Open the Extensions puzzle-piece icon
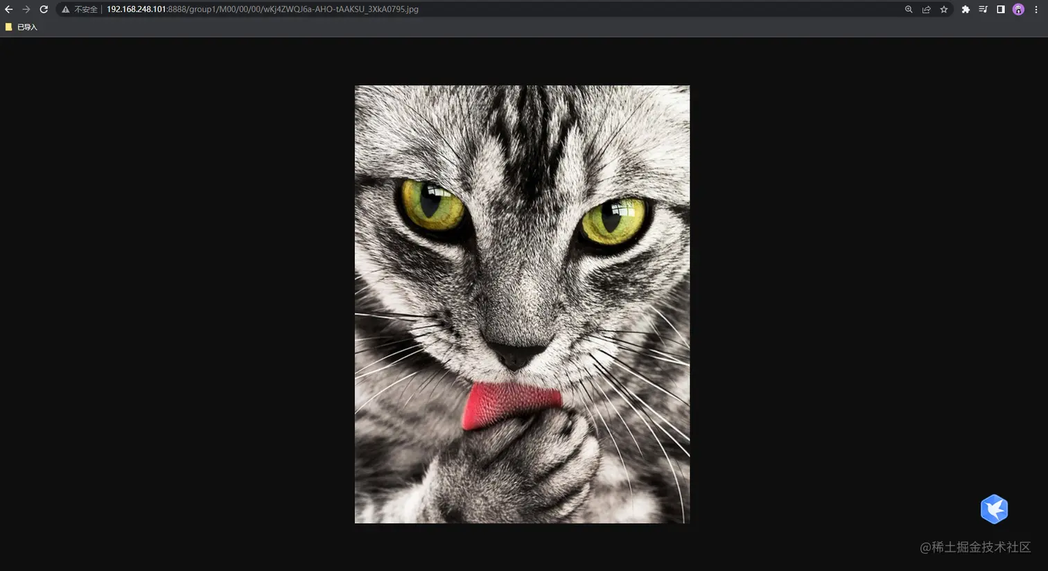Screen dimensions: 1048x571 pyautogui.click(x=966, y=9)
